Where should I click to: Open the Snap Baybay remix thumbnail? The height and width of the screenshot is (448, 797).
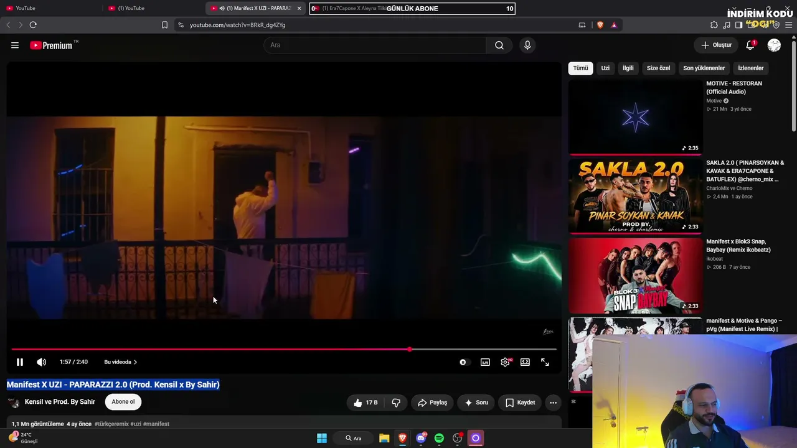pyautogui.click(x=636, y=276)
